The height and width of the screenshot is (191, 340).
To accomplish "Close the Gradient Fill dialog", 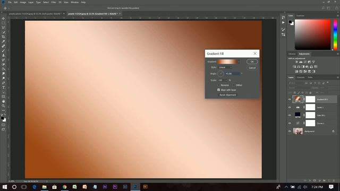I will click(x=255, y=54).
